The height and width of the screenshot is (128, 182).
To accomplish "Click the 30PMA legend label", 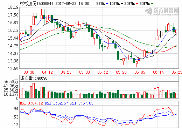I will pos(145,4).
